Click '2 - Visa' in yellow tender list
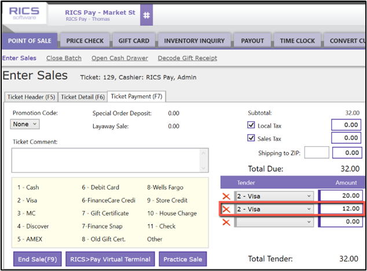Viewport: 367px width, 271px height. click(27, 200)
